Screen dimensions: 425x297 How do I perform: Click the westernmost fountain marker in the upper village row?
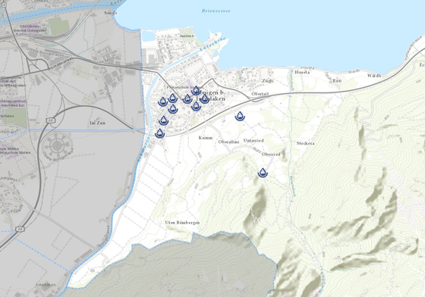click(x=162, y=102)
